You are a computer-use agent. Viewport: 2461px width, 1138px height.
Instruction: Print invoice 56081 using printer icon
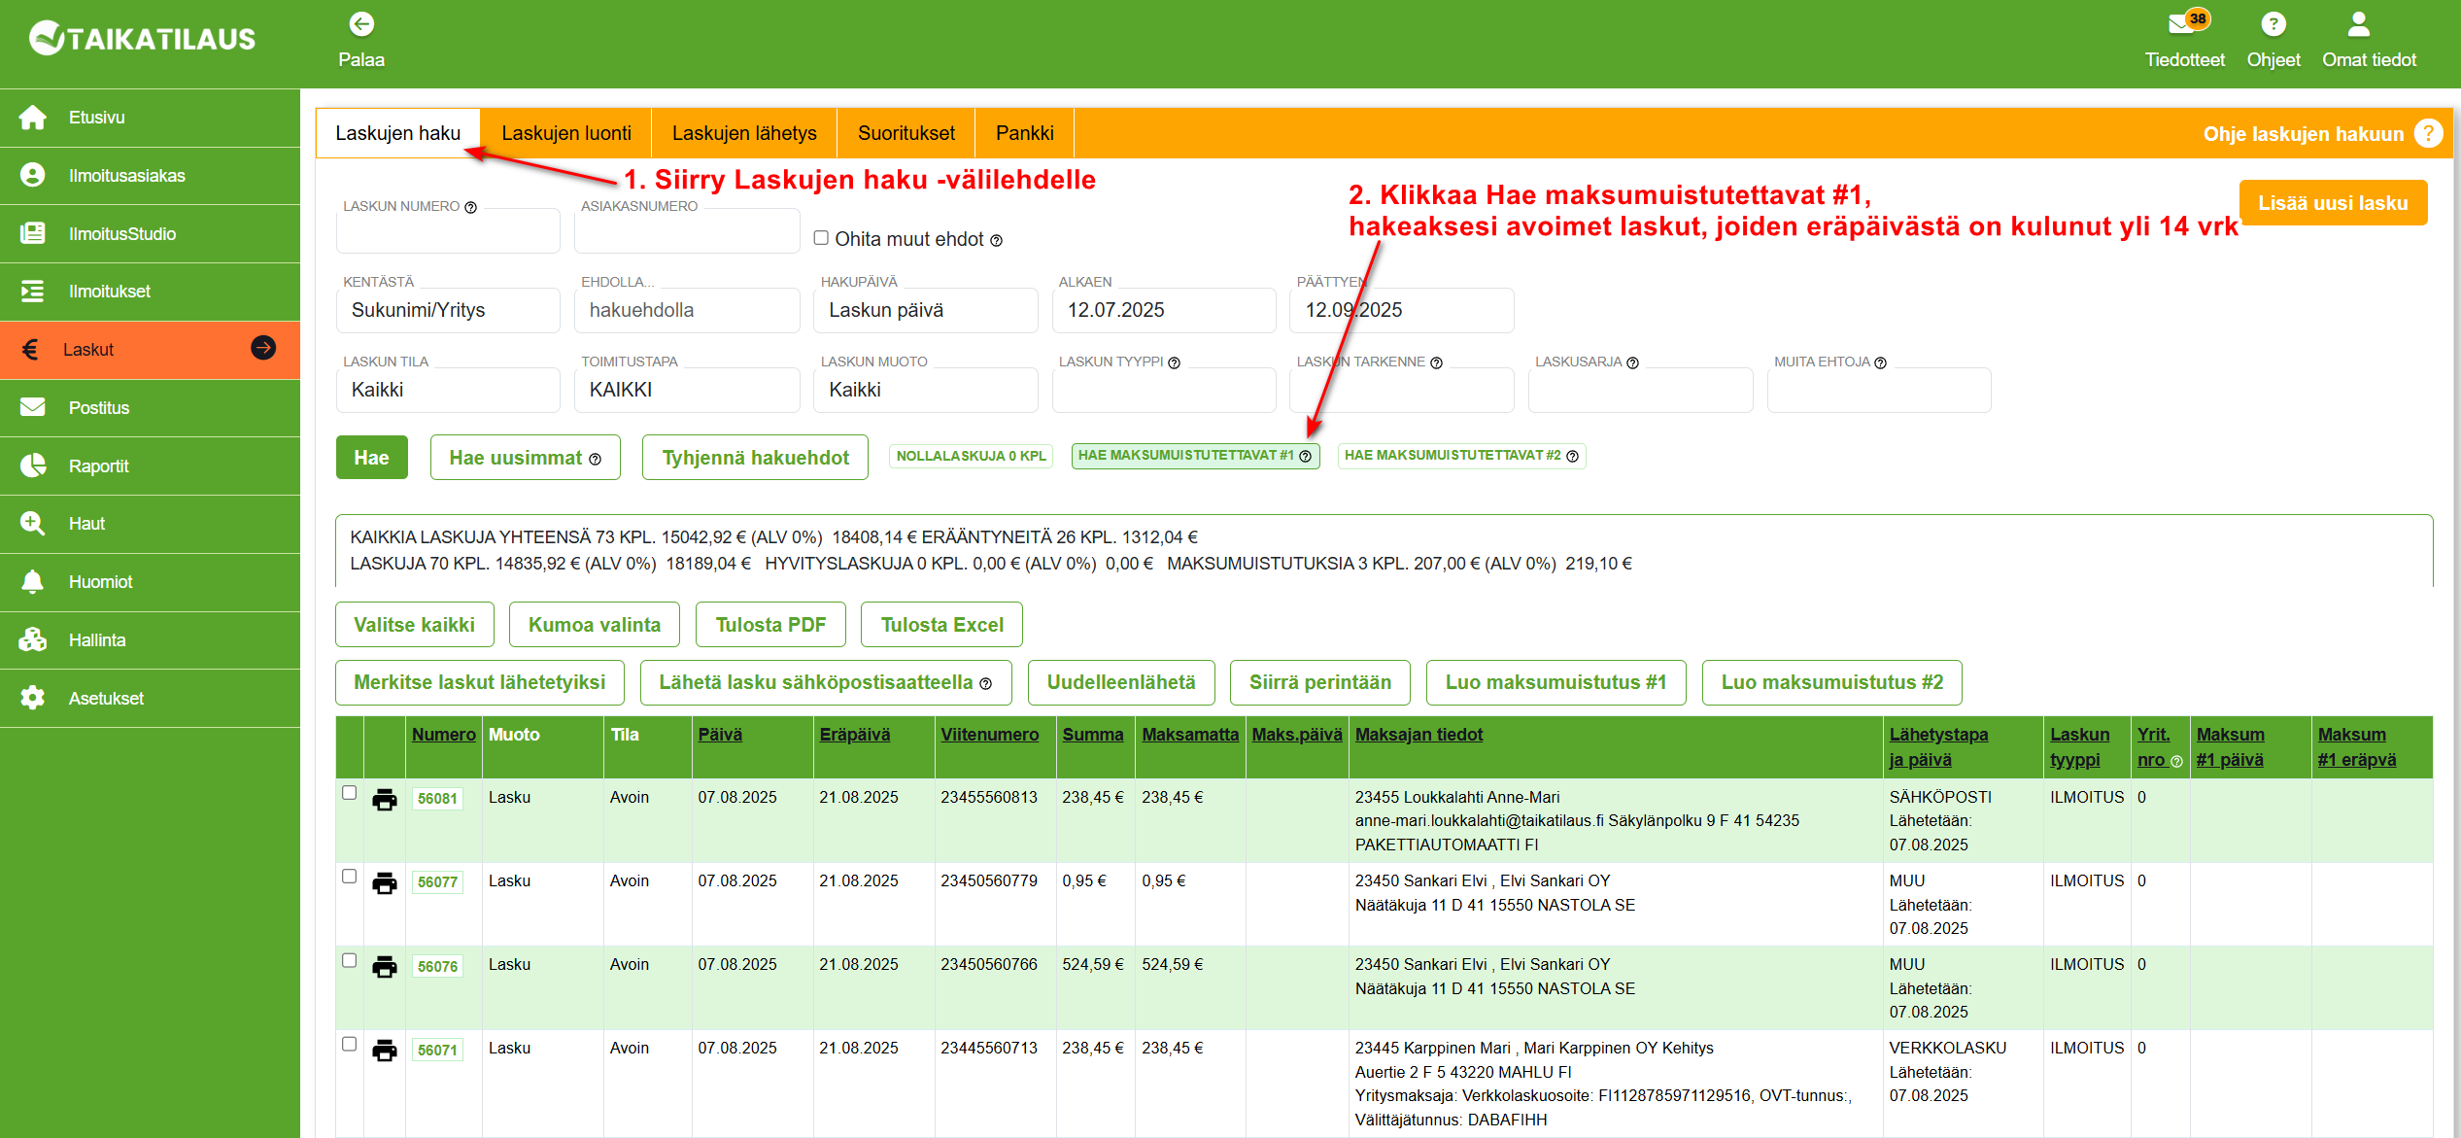pos(385,800)
